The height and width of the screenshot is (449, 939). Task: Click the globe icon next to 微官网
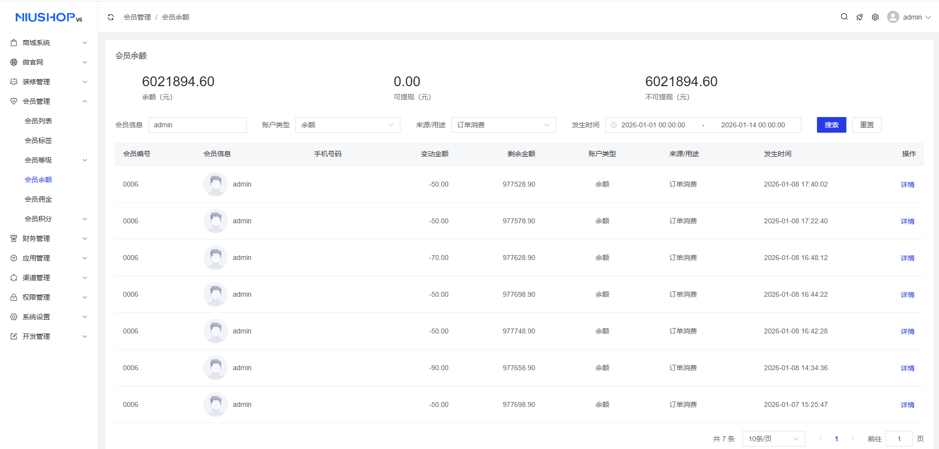coord(14,62)
